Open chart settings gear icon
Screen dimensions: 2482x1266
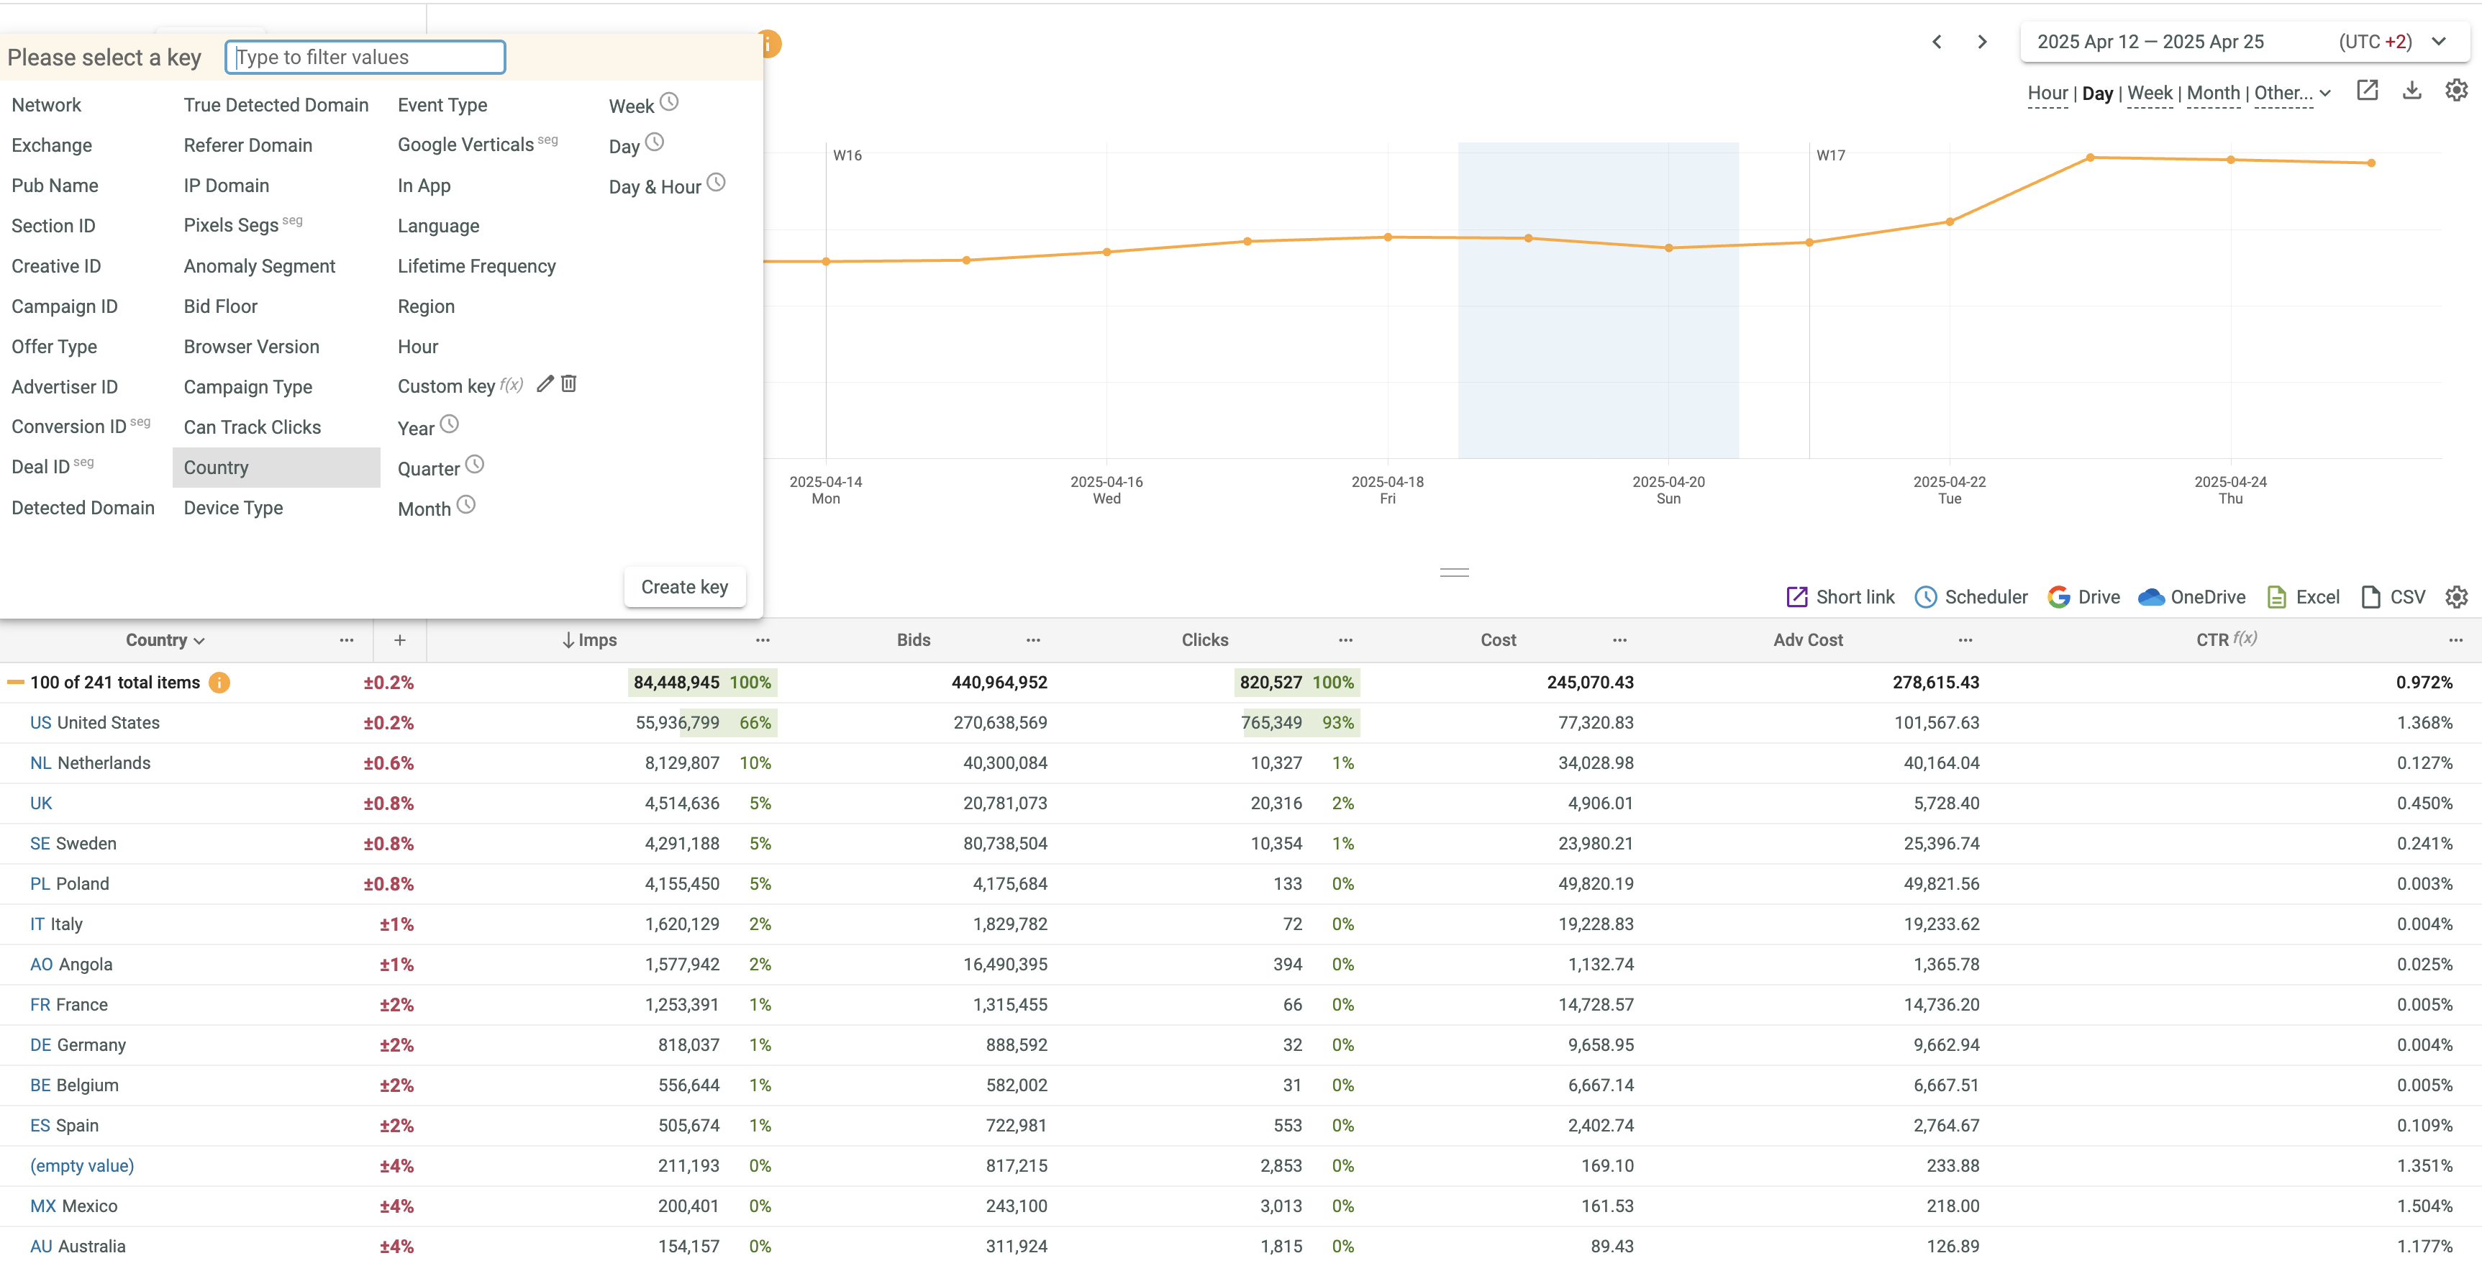2456,91
